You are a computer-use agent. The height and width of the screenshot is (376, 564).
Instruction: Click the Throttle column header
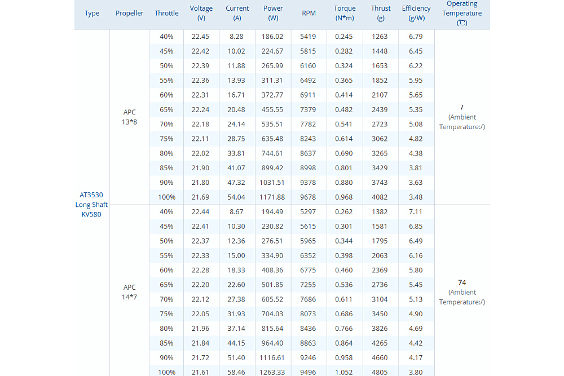pos(166,14)
